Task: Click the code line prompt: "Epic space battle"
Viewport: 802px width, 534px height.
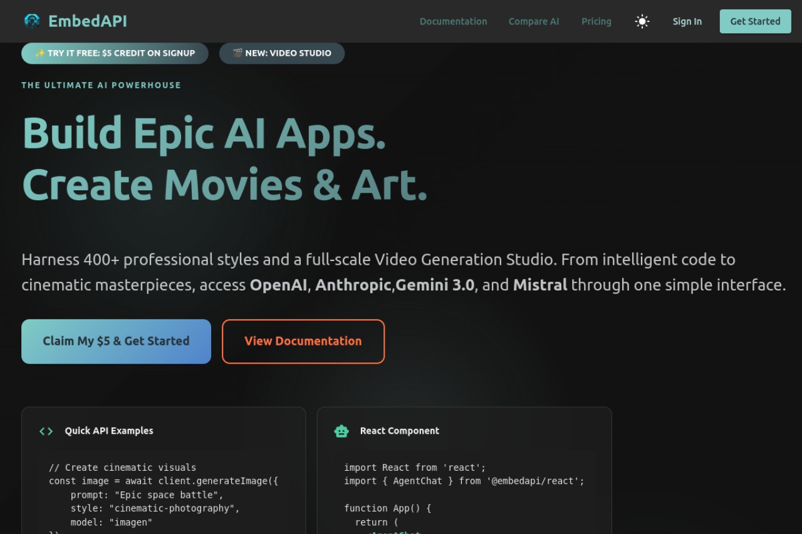Action: (x=147, y=495)
